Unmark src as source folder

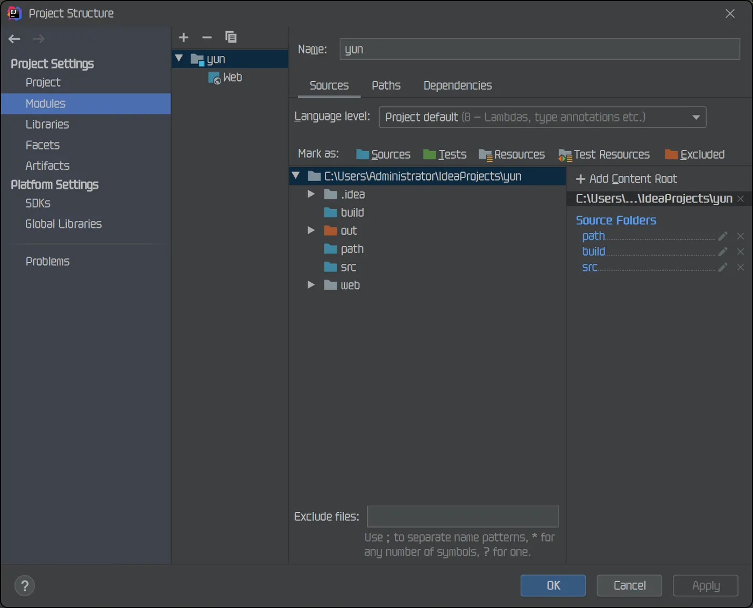point(741,267)
